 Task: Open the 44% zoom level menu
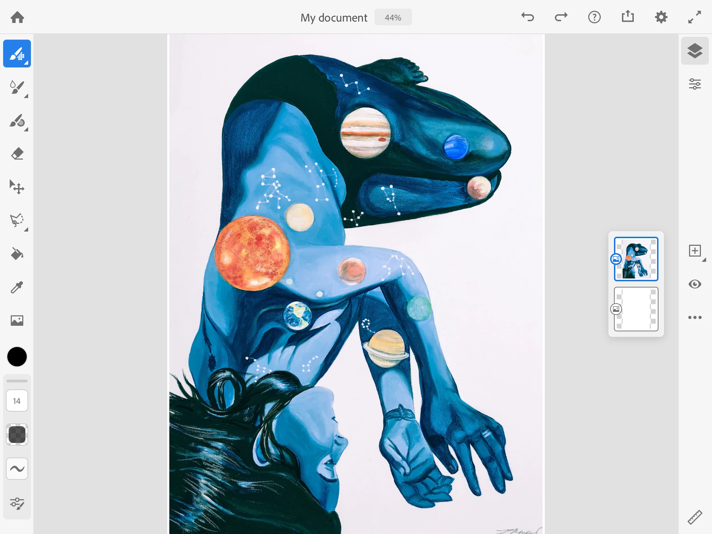[393, 17]
